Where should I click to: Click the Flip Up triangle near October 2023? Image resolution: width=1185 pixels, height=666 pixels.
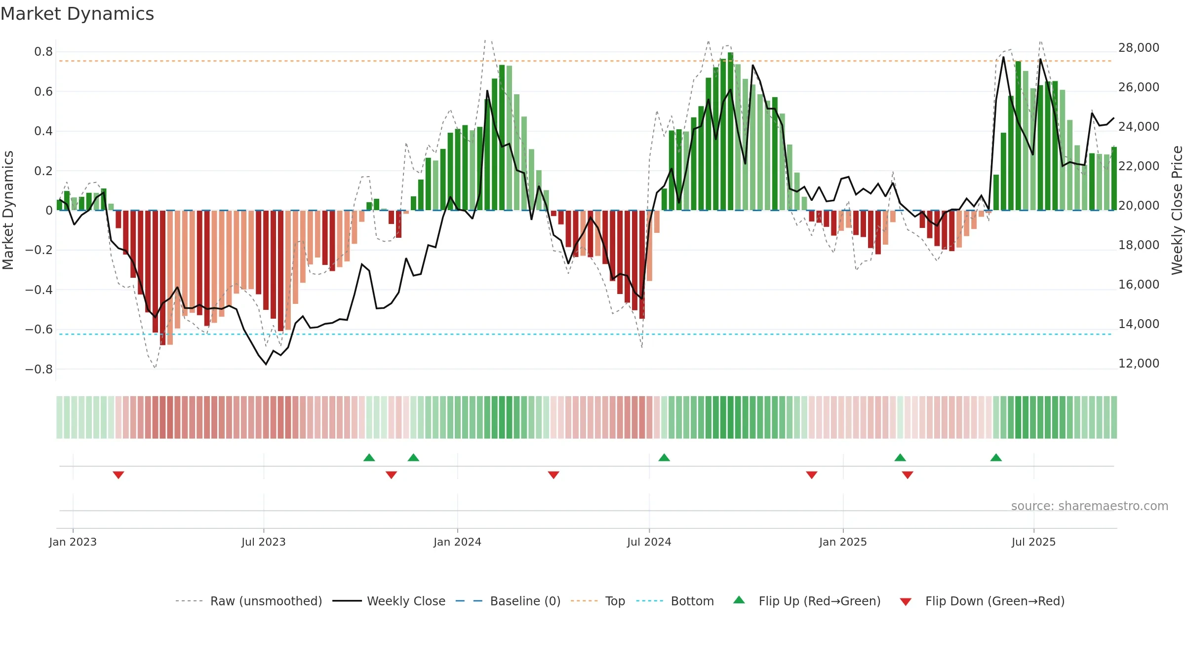[x=369, y=457]
